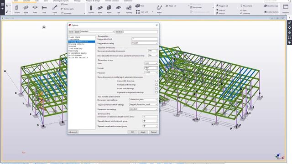
Task: Switch to the Concrete ribbon tab
Action: pyautogui.click(x=26, y=1)
